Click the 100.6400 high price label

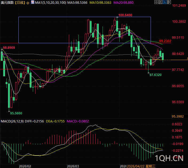[125, 15]
